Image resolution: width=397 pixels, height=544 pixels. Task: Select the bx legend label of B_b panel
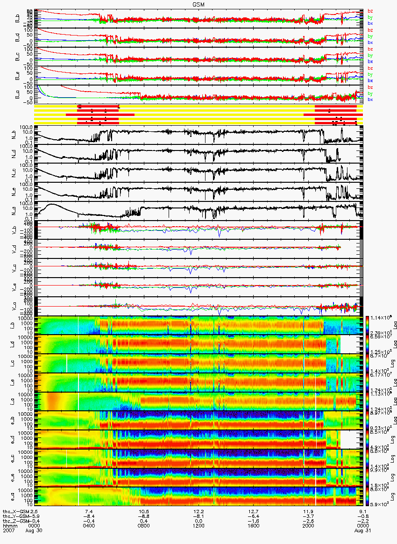(x=370, y=23)
